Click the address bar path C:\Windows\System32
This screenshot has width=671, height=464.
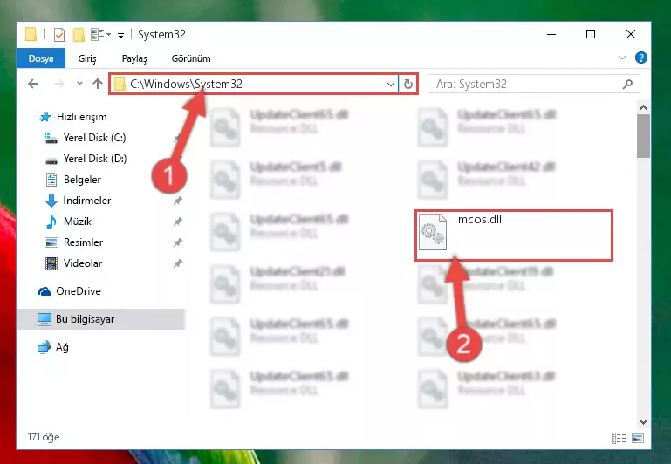pyautogui.click(x=186, y=84)
